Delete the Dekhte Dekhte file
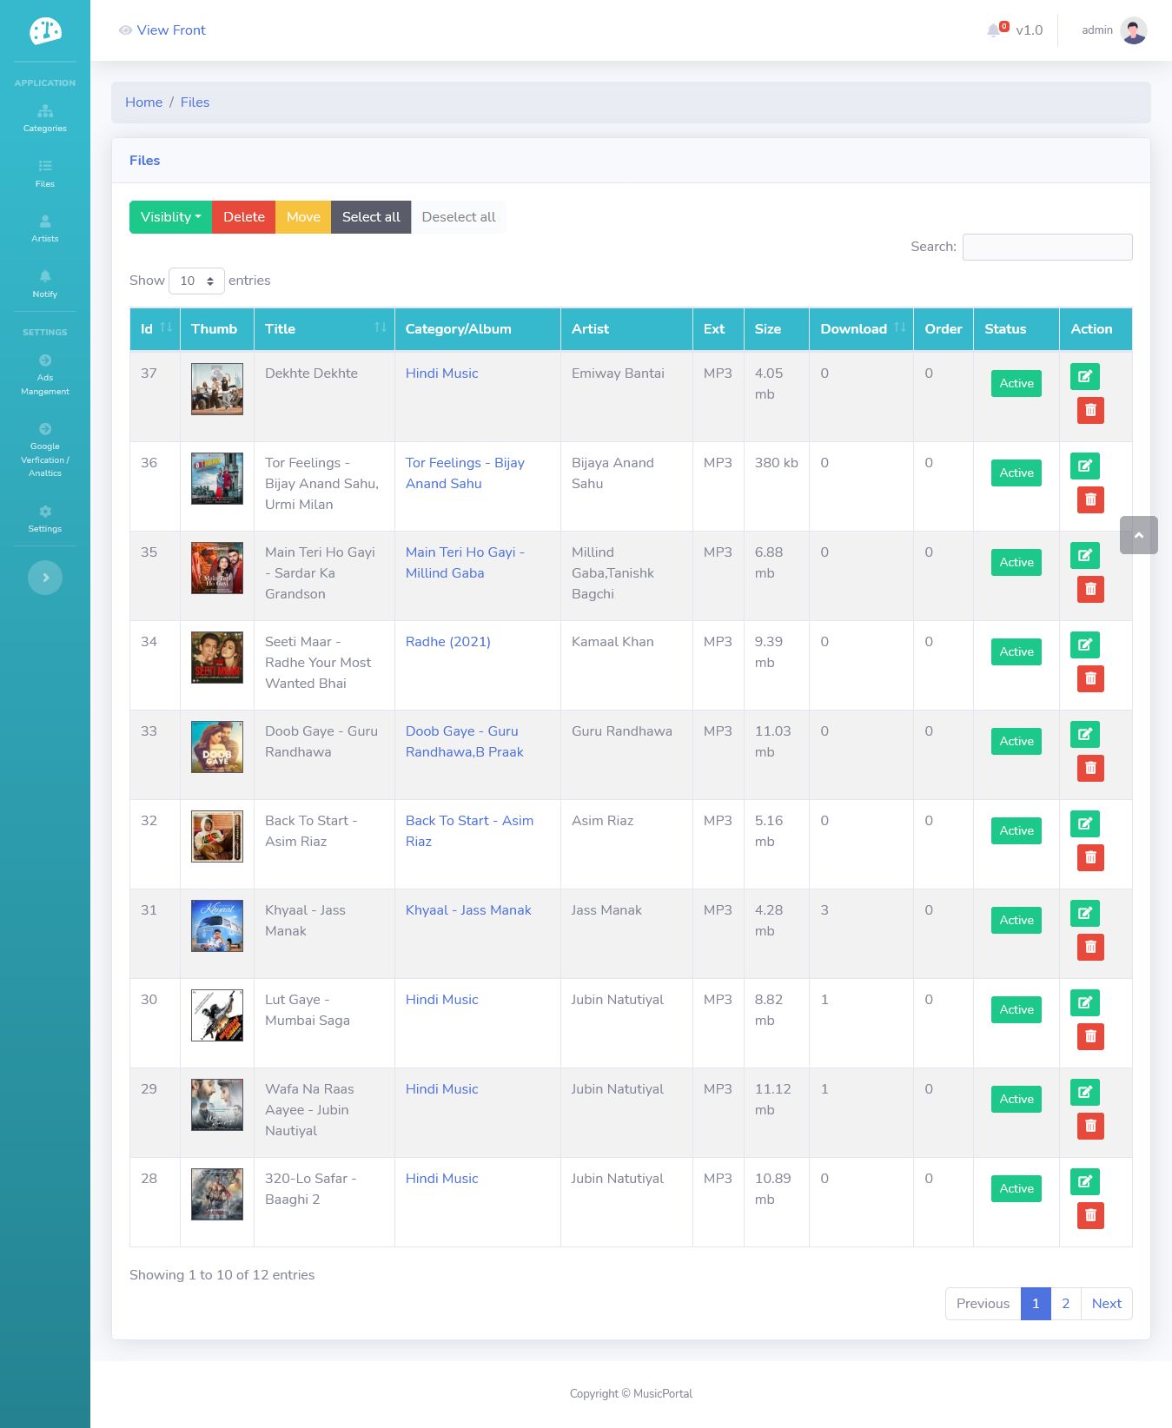This screenshot has width=1172, height=1428. click(x=1090, y=410)
